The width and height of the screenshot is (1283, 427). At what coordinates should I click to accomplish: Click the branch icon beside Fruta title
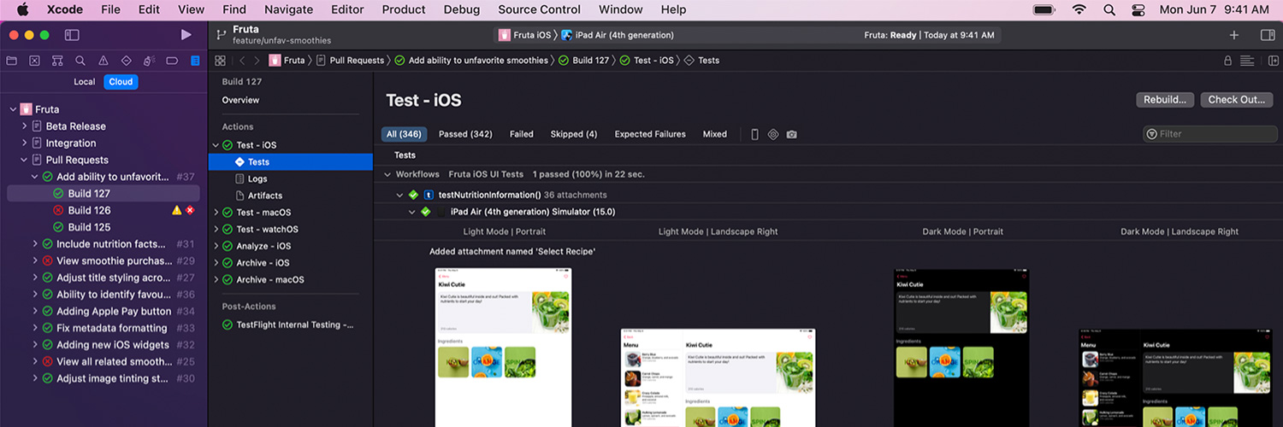(x=222, y=34)
